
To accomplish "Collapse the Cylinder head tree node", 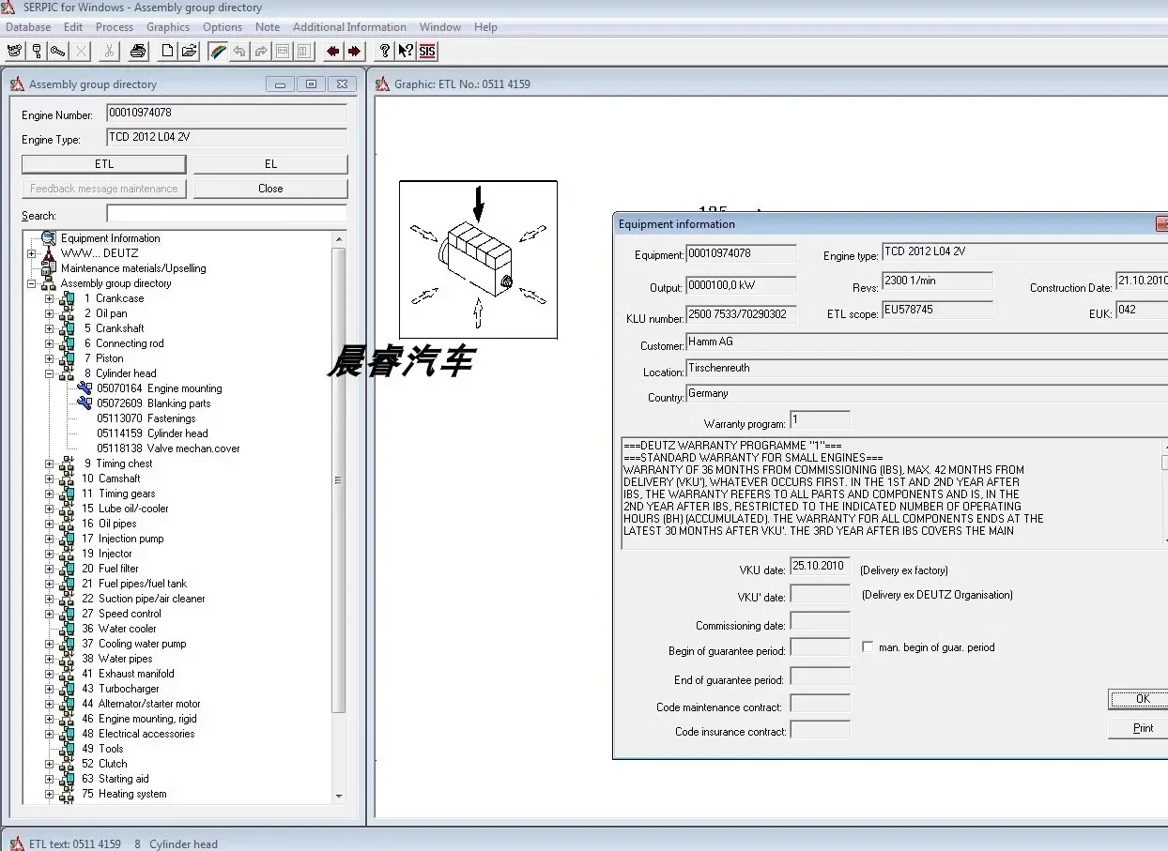I will coord(50,373).
